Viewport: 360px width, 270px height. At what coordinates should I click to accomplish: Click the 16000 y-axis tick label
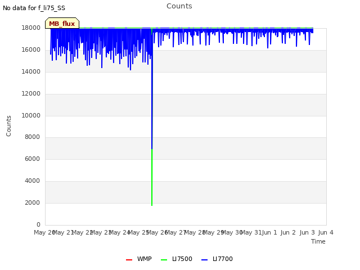pyautogui.click(x=31, y=50)
